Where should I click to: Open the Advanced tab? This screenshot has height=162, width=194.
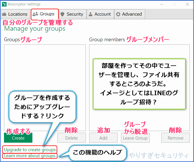pos(130,14)
